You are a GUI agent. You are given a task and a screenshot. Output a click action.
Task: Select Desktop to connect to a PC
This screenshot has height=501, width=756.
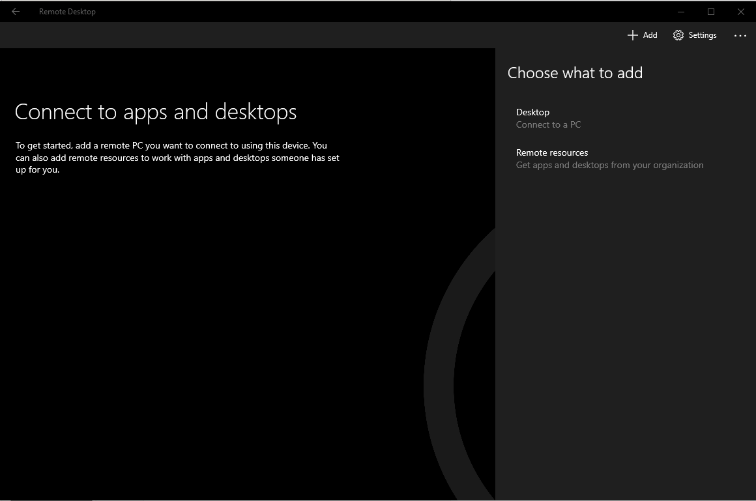(626, 118)
